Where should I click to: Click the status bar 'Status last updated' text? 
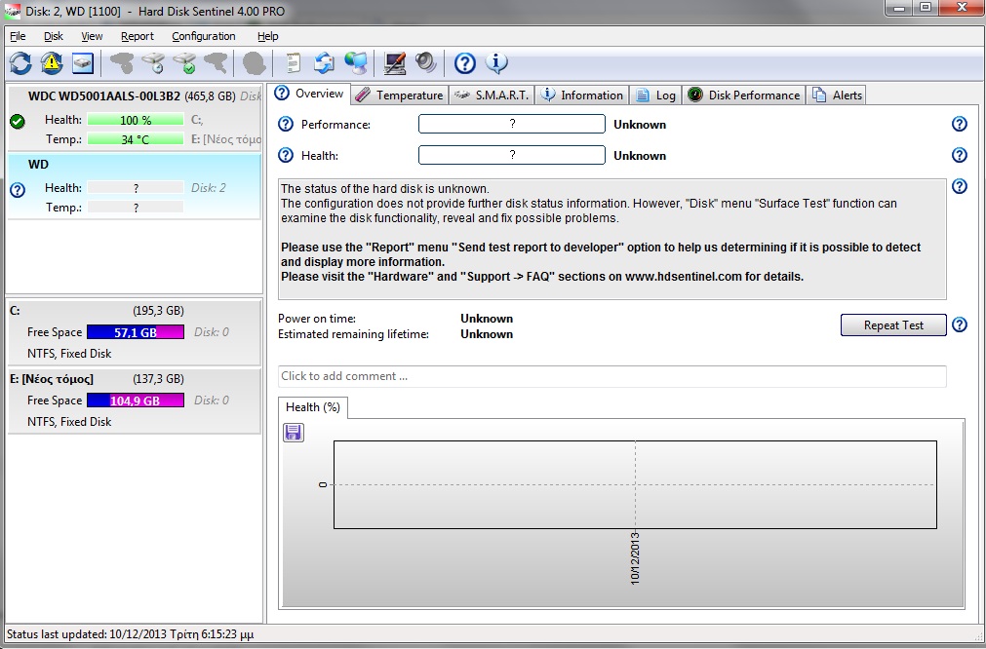(x=130, y=634)
